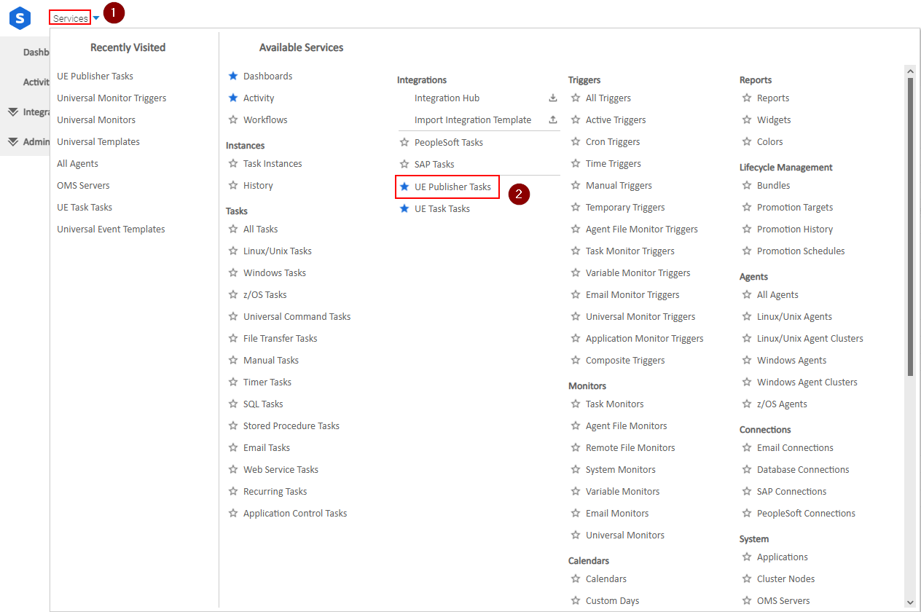Viewport: 921px width, 612px height.
Task: Toggle the favorite star for UE Task Tasks
Action: [404, 209]
